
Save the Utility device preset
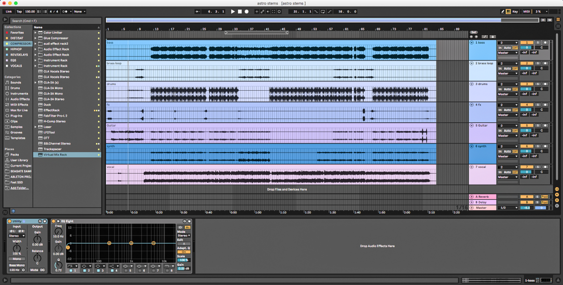pyautogui.click(x=45, y=221)
